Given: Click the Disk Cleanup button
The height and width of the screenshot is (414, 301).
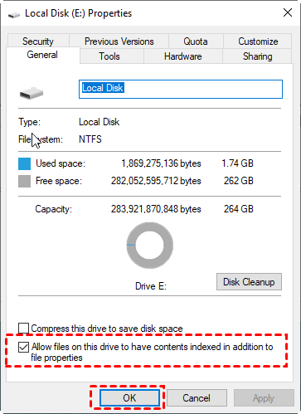Looking at the screenshot, I should pos(249,282).
